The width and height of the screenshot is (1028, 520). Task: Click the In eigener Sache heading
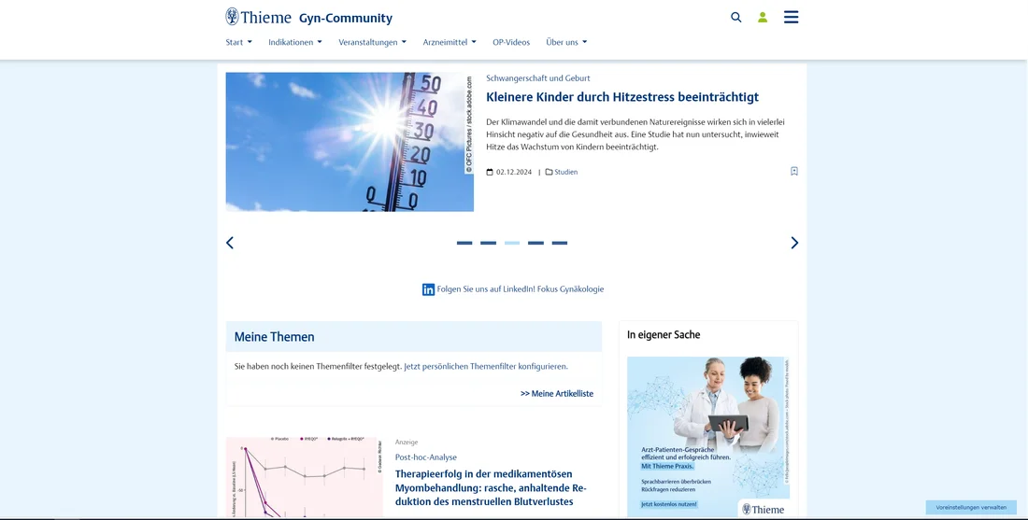pos(664,334)
